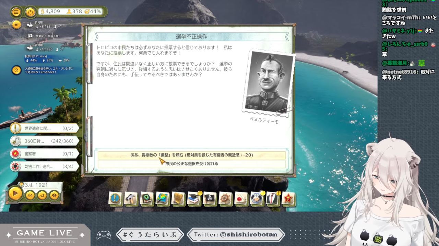Open the red sealed edicts scroll icon
Screen dimensions: 439x246
point(241,198)
